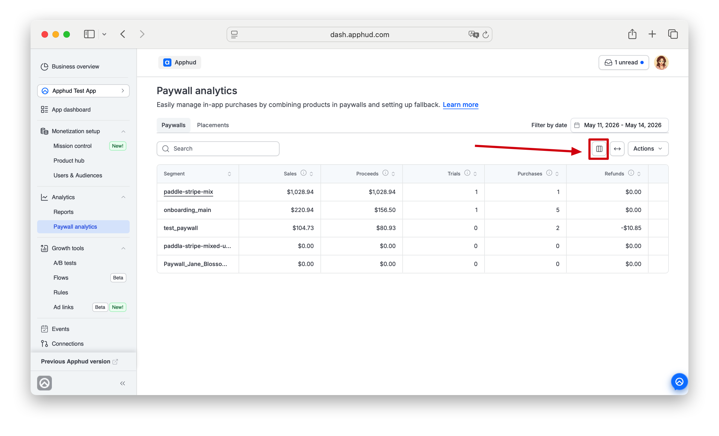Collapse the sidebar with double chevron
The height and width of the screenshot is (436, 719).
click(x=123, y=383)
